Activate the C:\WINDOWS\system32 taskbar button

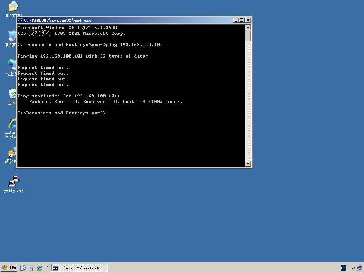point(79,268)
